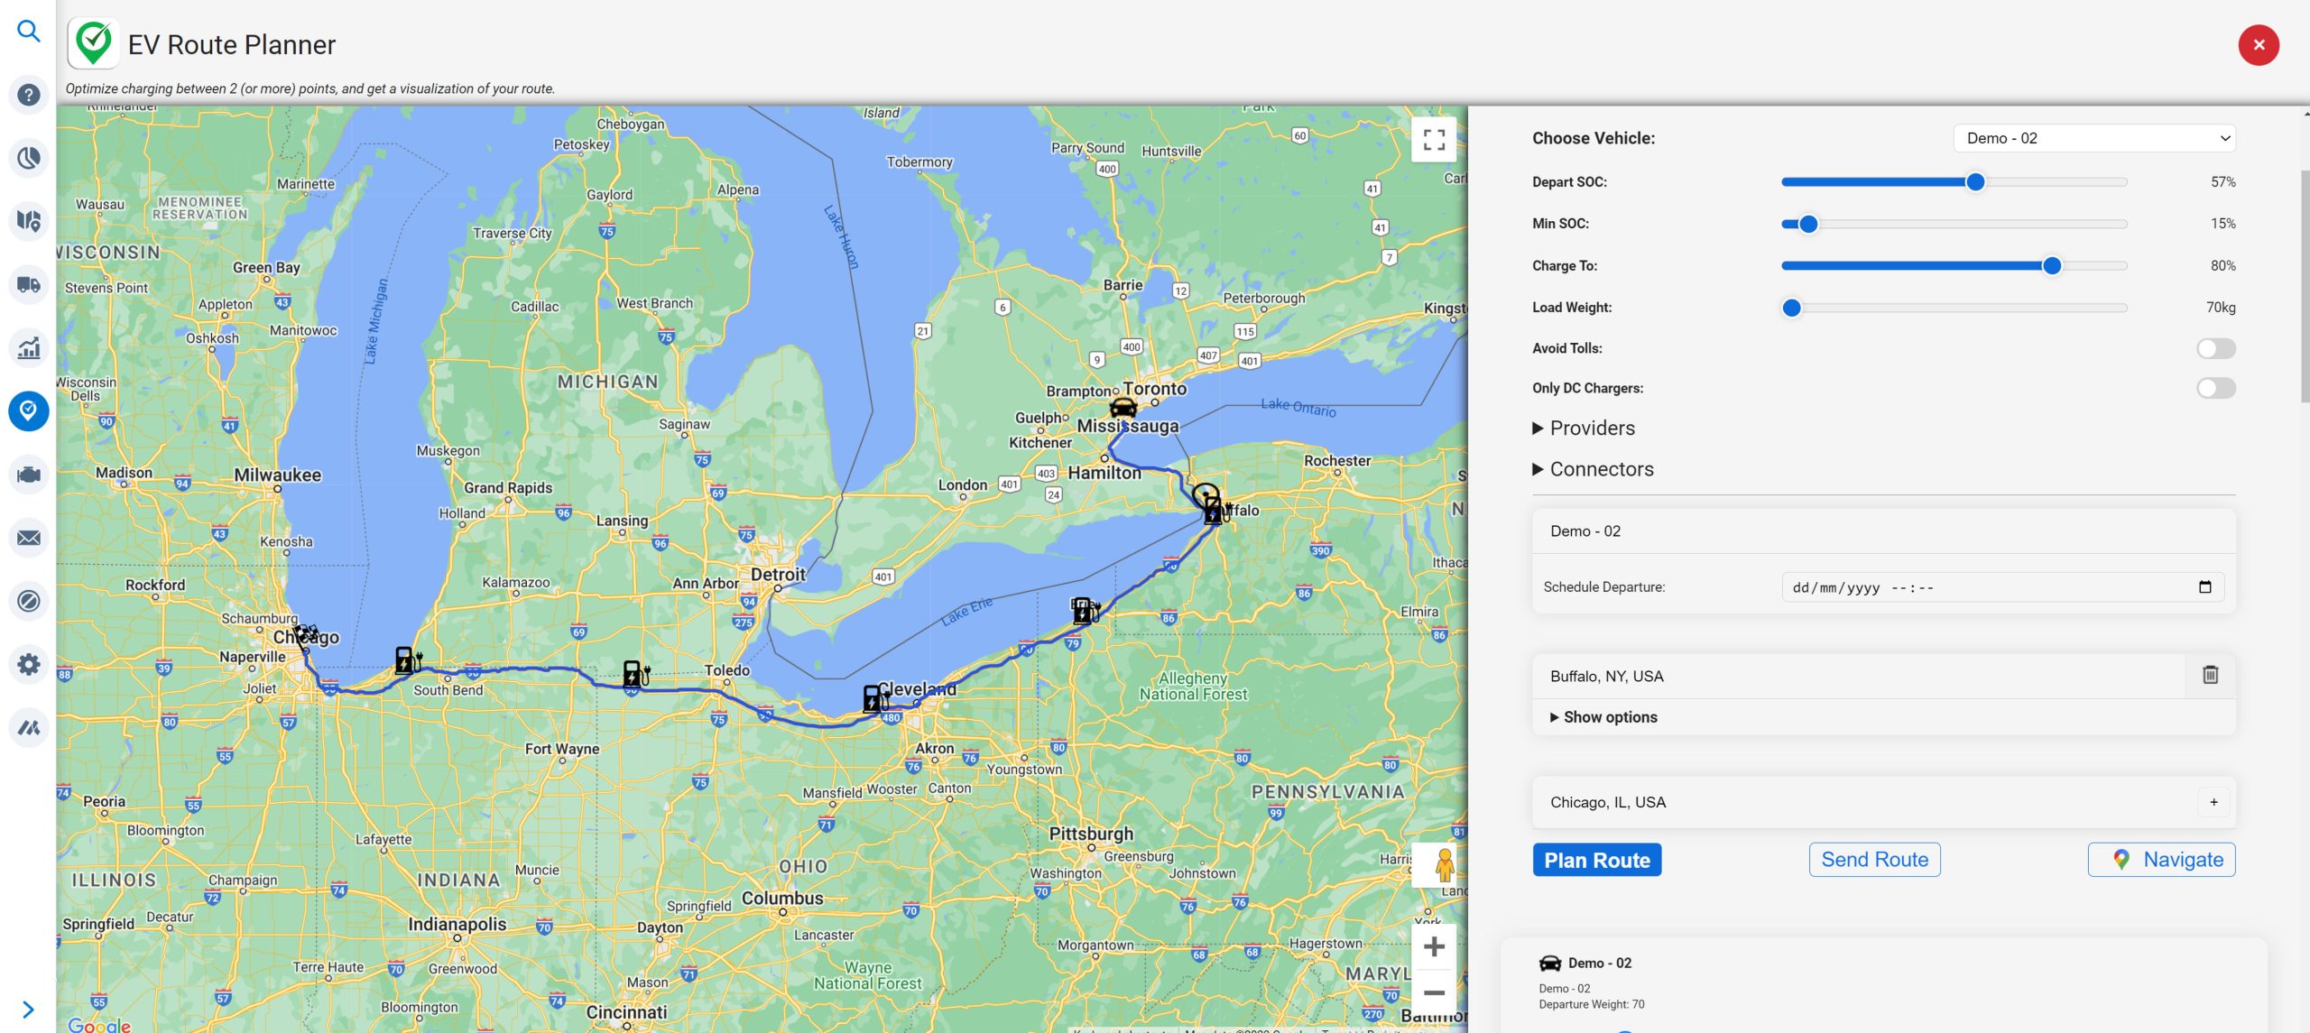The width and height of the screenshot is (2310, 1033).
Task: Enable the Only DC Chargers toggle
Action: click(2216, 388)
